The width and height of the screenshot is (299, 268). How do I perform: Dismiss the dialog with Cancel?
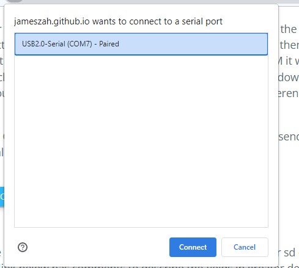(245, 247)
